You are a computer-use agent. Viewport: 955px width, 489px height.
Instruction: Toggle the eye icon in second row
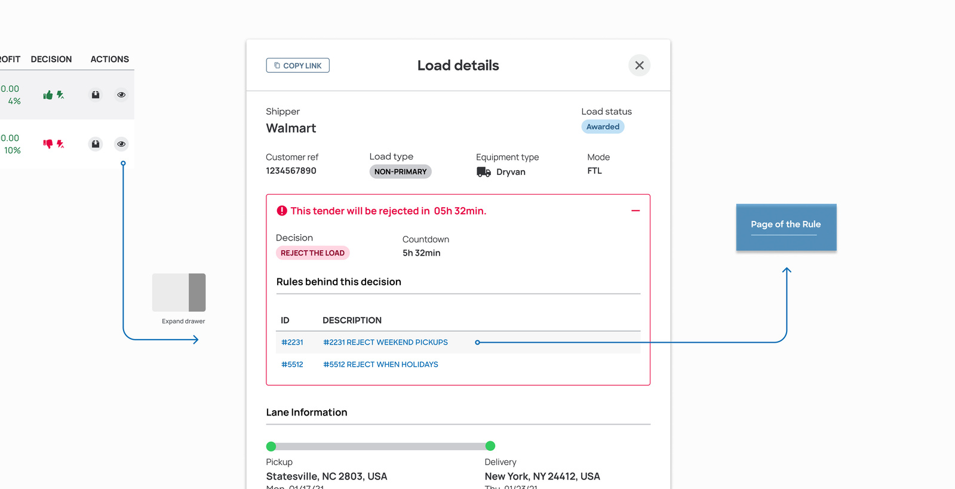coord(121,144)
